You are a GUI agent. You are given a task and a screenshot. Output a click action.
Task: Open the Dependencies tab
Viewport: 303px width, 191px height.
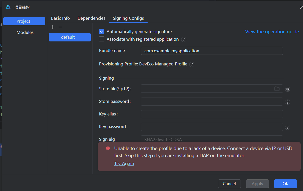point(91,18)
